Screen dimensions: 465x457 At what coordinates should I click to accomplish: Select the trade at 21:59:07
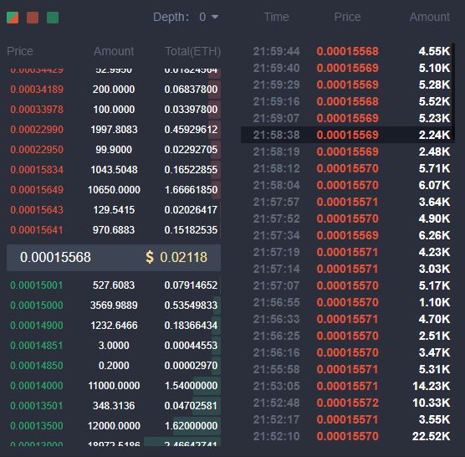click(x=348, y=118)
